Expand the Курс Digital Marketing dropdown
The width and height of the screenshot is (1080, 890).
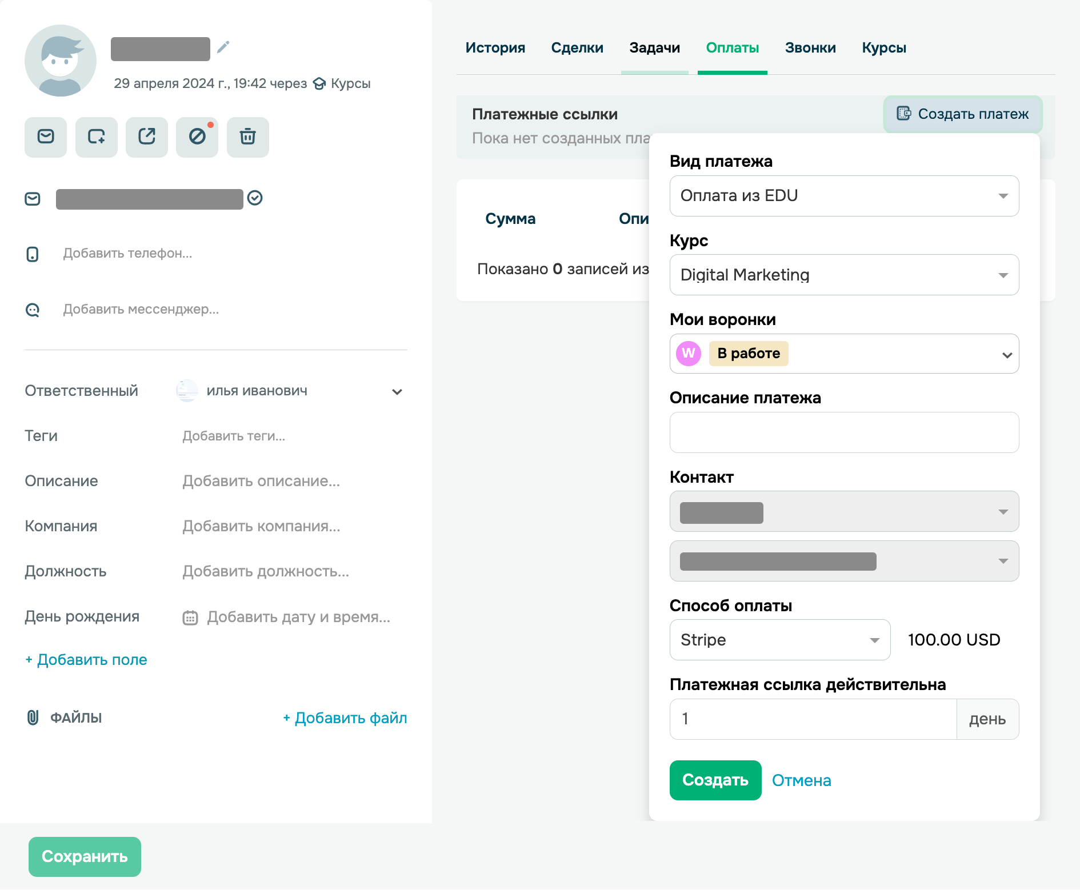coord(843,275)
